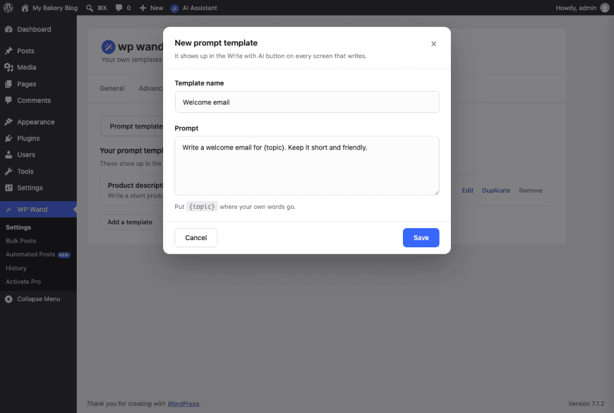
Task: Open History submenu item
Action: (x=16, y=268)
